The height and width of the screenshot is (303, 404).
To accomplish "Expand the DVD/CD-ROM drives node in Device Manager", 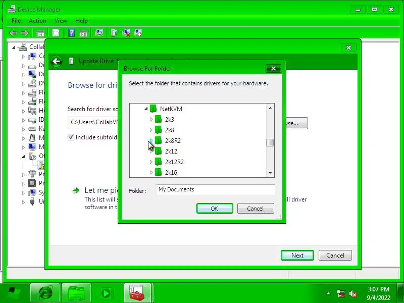I will pyautogui.click(x=23, y=84).
